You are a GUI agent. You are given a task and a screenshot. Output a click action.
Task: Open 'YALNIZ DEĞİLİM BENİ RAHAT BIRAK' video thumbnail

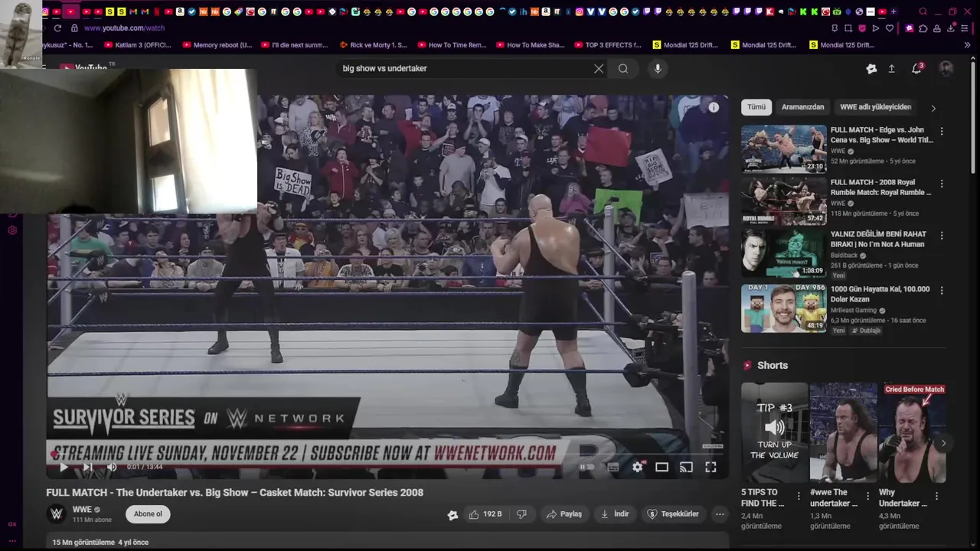784,253
